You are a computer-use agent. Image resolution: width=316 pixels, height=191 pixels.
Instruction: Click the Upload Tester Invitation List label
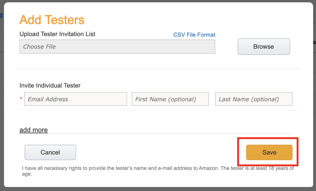(58, 34)
